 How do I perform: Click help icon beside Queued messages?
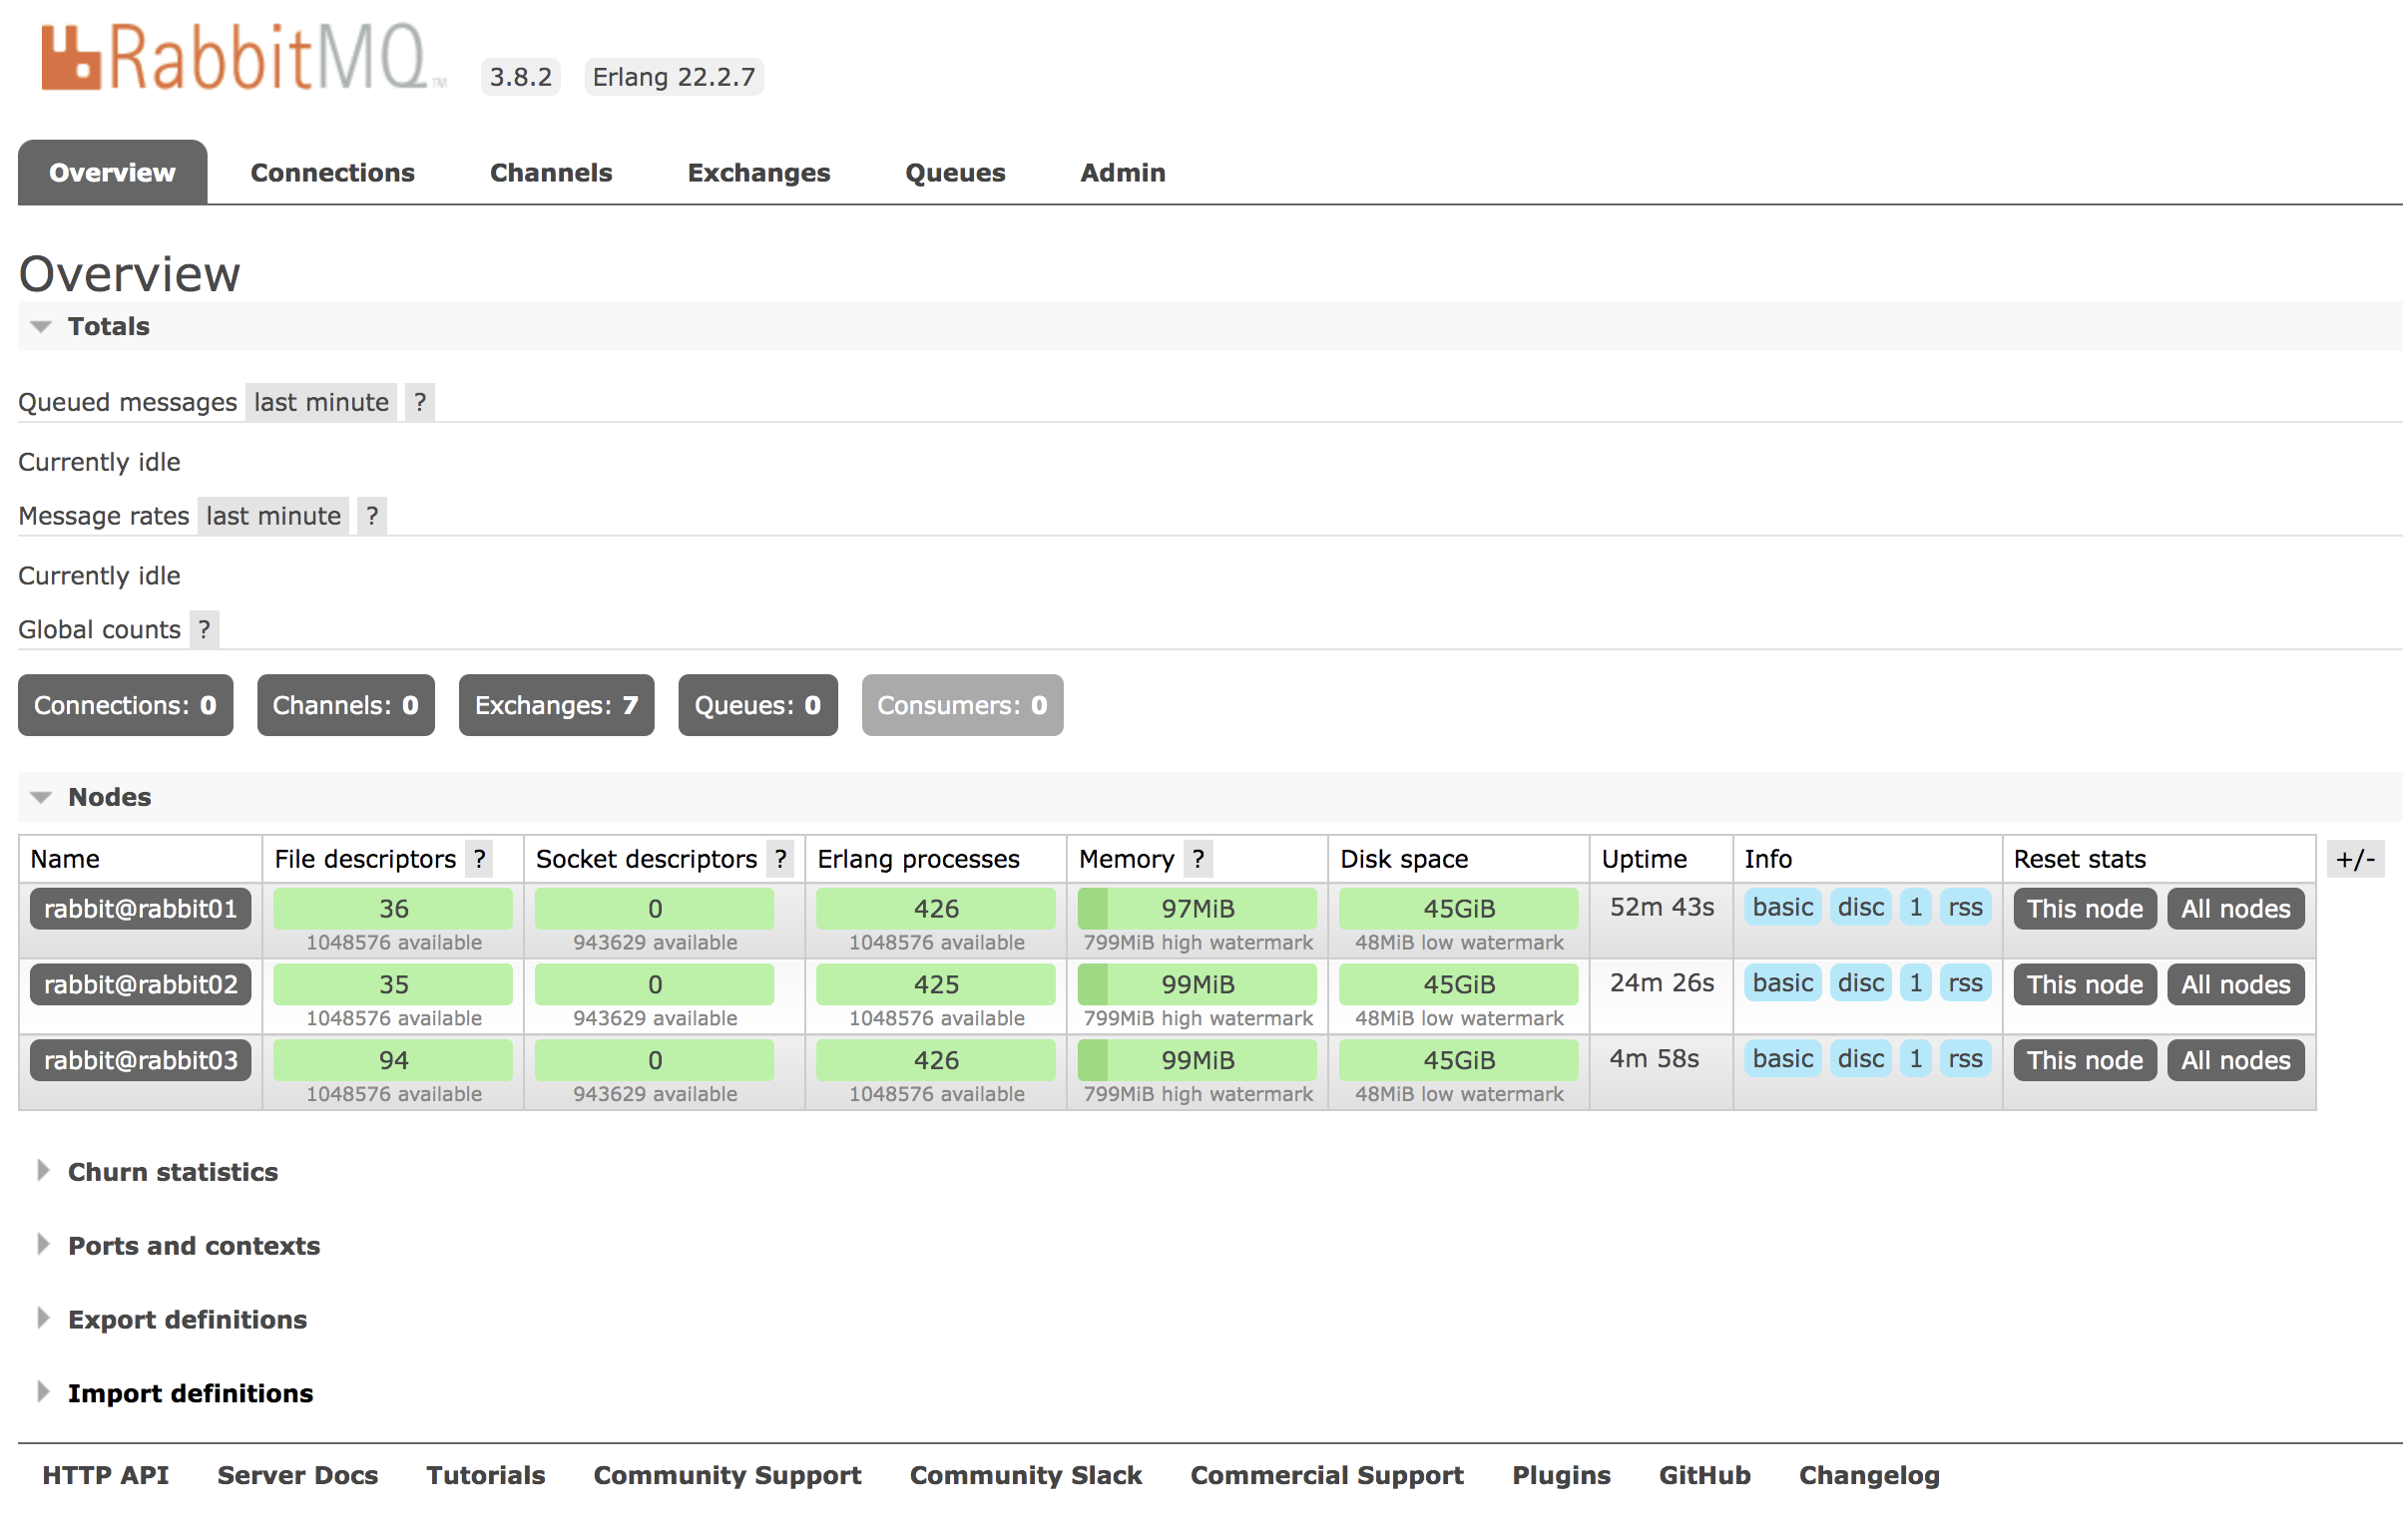420,402
